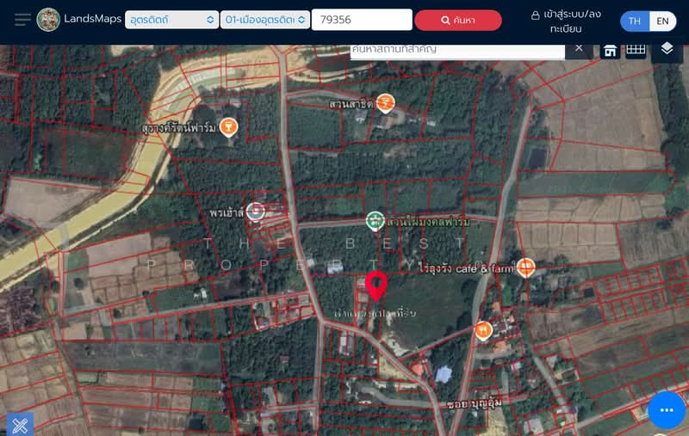This screenshot has height=436, width=689.
Task: Open the blue chat bubble button
Action: coord(666,410)
